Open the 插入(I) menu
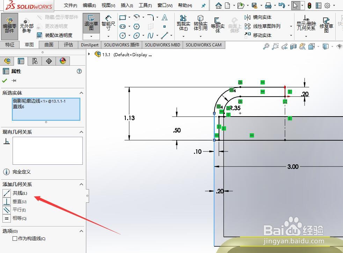 127,6
